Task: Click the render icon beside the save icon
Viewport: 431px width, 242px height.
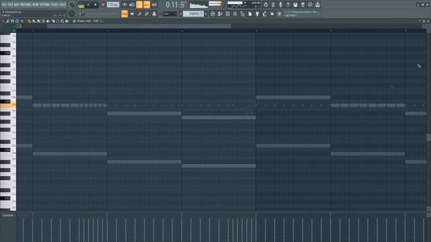Action: tap(302, 5)
